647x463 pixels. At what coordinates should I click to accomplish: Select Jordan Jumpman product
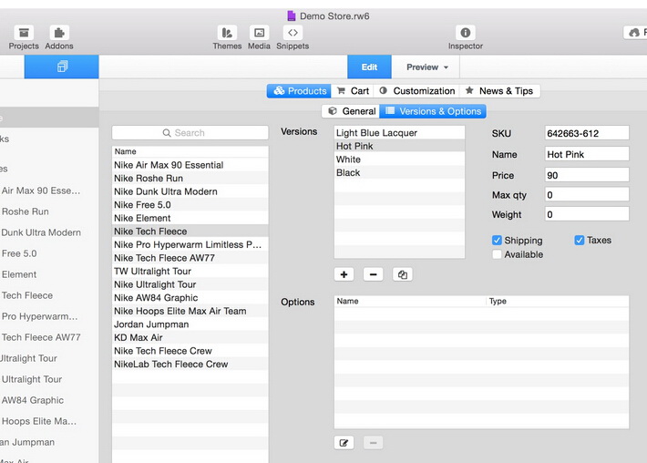click(x=190, y=324)
